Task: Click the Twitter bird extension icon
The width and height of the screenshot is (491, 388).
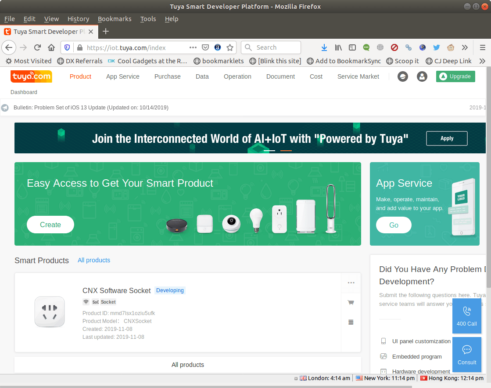Action: click(x=437, y=48)
